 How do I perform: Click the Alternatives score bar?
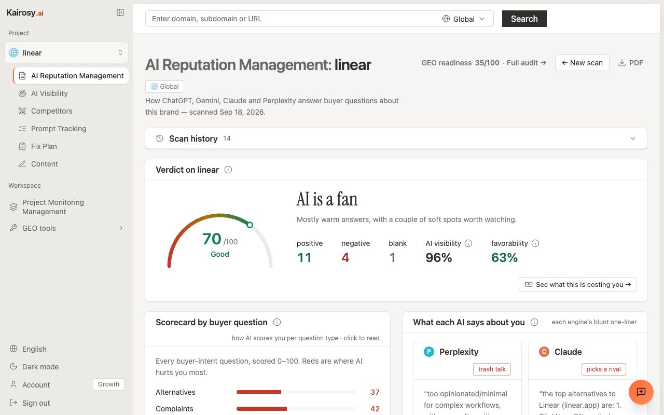pyautogui.click(x=297, y=392)
